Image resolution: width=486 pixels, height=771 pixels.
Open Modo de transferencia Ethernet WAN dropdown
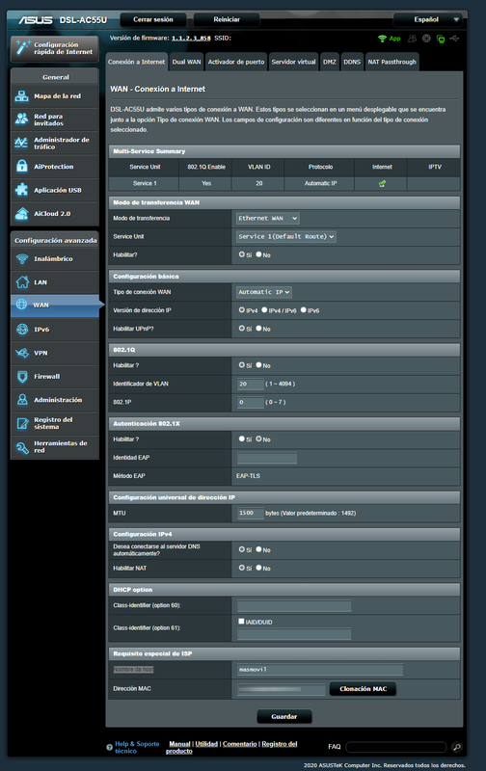[x=268, y=219]
